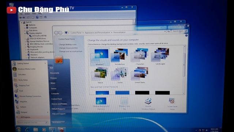Choose the Nature theme

tap(100, 75)
